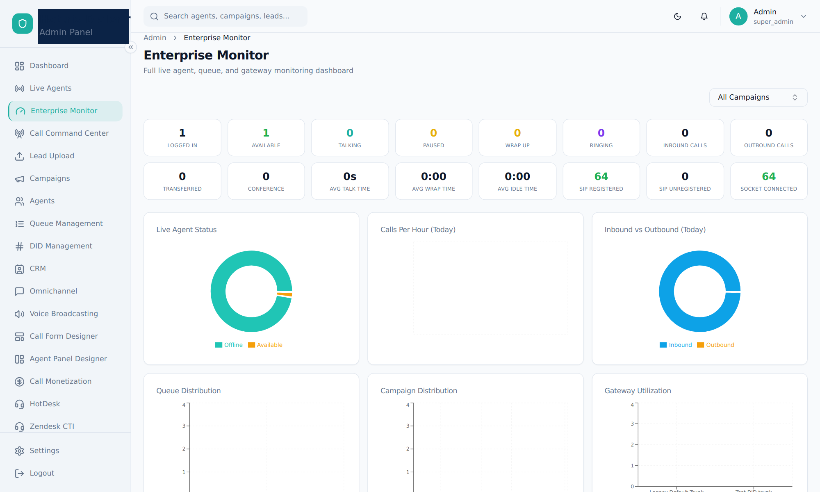820x492 pixels.
Task: Click the Agents people icon
Action: click(19, 201)
